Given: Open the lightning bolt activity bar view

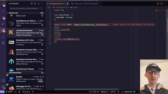Looking at the screenshot, I should 3,43.
